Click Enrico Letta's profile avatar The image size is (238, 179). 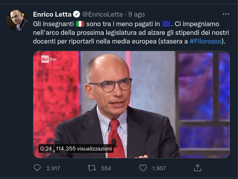click(x=17, y=21)
